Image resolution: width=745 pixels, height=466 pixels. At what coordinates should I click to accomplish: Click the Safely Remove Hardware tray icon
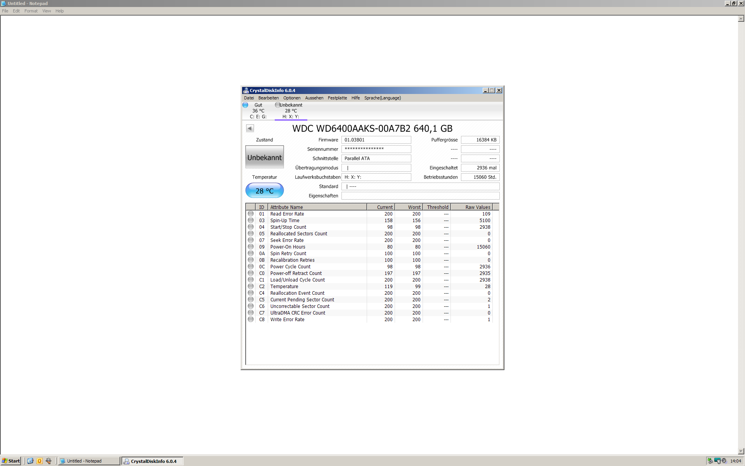click(710, 461)
